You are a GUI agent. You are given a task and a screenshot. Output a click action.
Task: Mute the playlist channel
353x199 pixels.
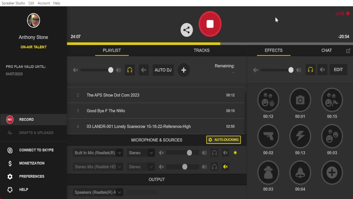144,70
